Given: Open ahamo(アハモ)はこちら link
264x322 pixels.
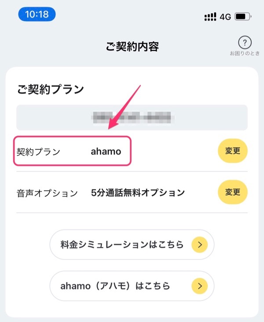Looking at the screenshot, I should coord(132,286).
